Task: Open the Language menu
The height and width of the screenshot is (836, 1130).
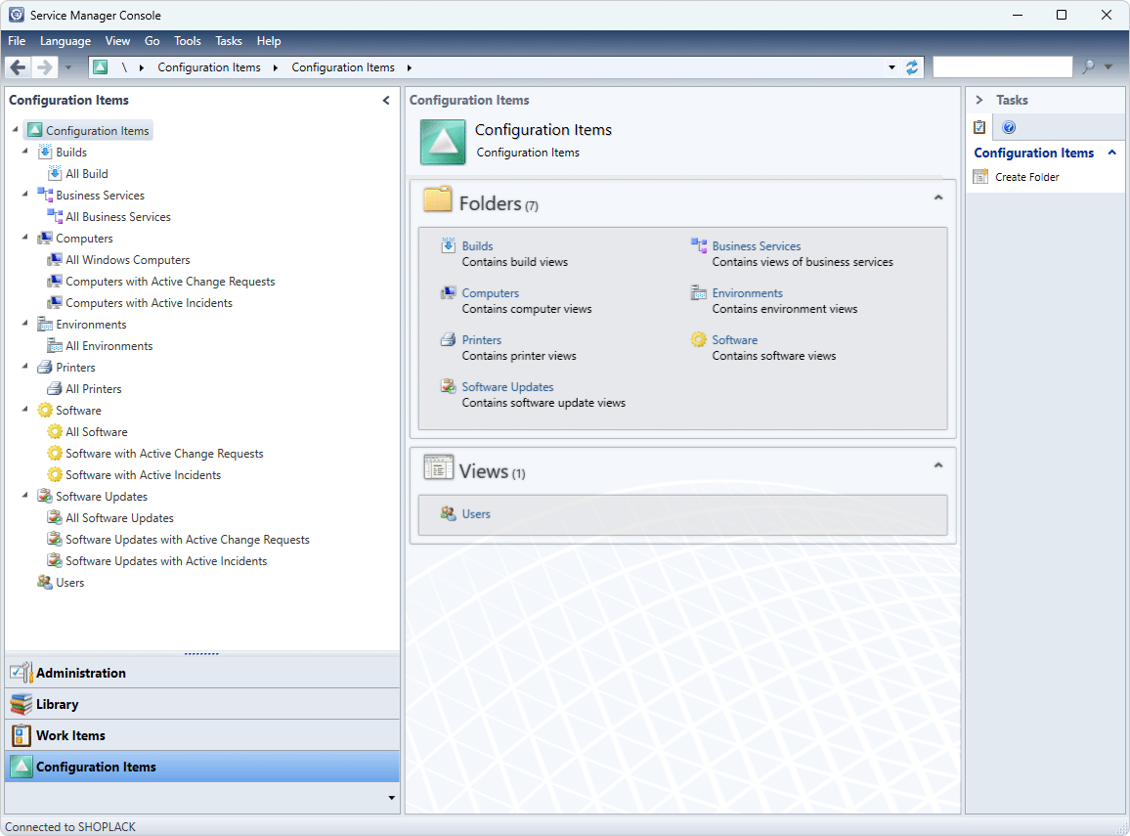Action: [x=65, y=41]
